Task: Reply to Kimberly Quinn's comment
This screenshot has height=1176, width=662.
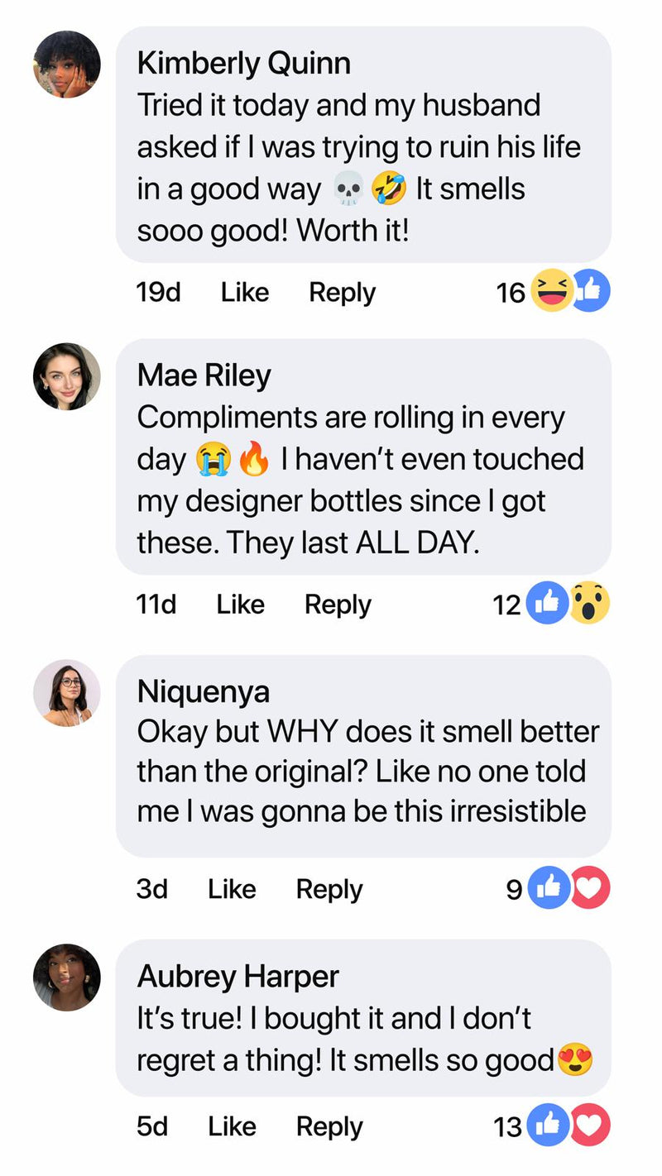Action: pos(342,292)
